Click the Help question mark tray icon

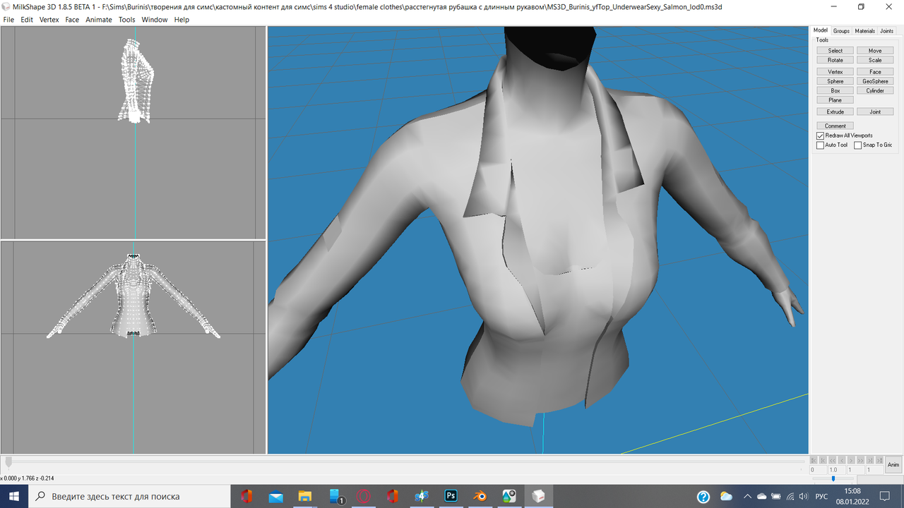point(703,497)
